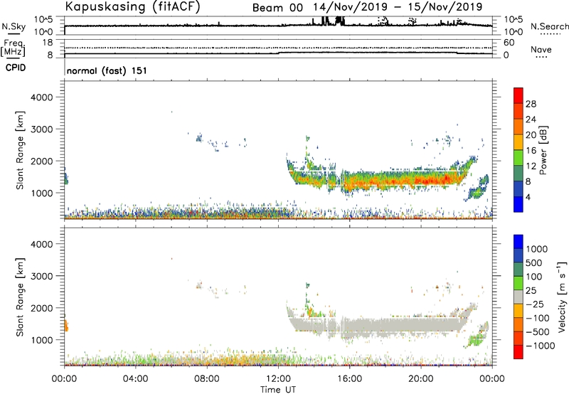Click the blue bottom segment of the Power colorbar
This screenshot has height=394, width=569.
click(x=519, y=204)
